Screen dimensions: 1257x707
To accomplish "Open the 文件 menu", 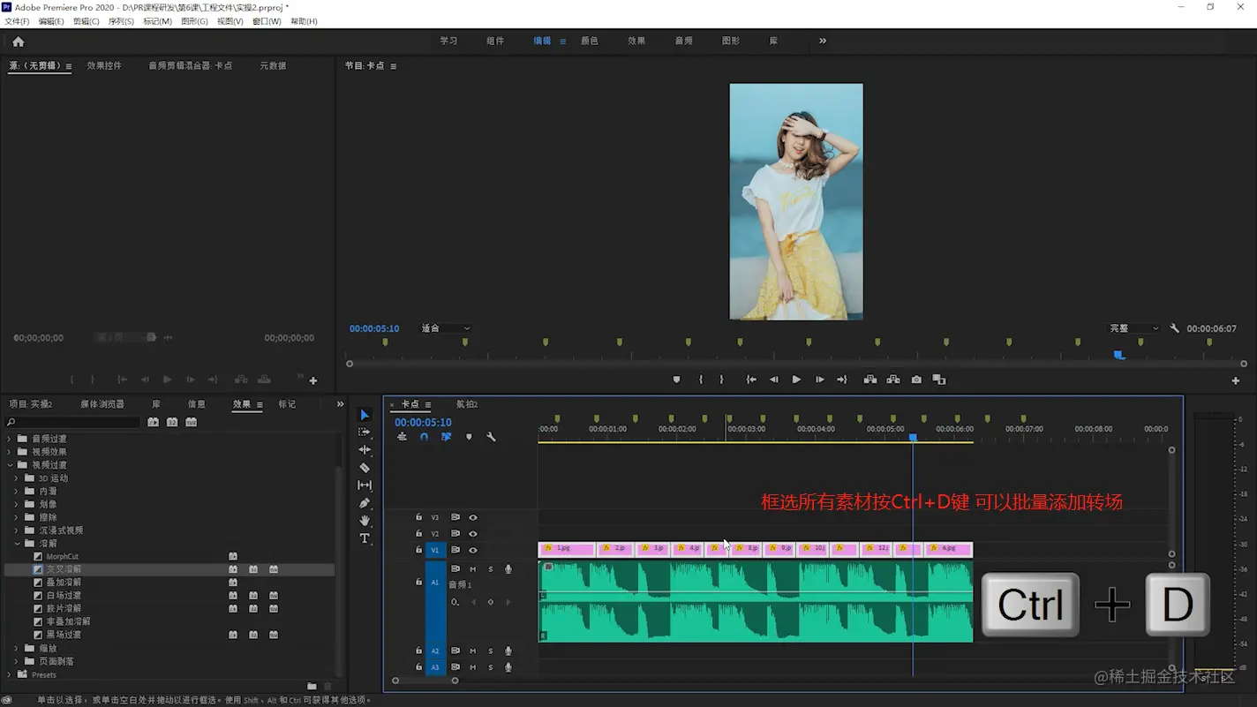I will [x=17, y=21].
